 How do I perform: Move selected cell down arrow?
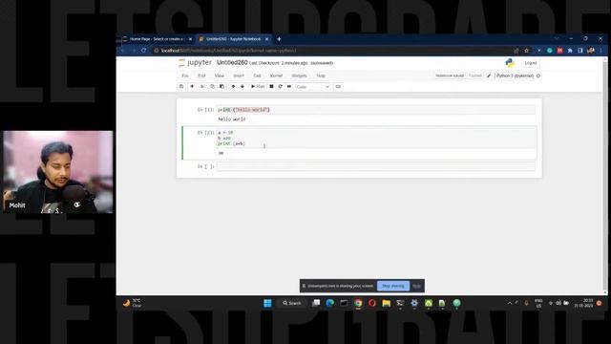[x=242, y=87]
